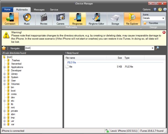Select the cores folder
The width and height of the screenshot is (168, 134).
(x=14, y=94)
